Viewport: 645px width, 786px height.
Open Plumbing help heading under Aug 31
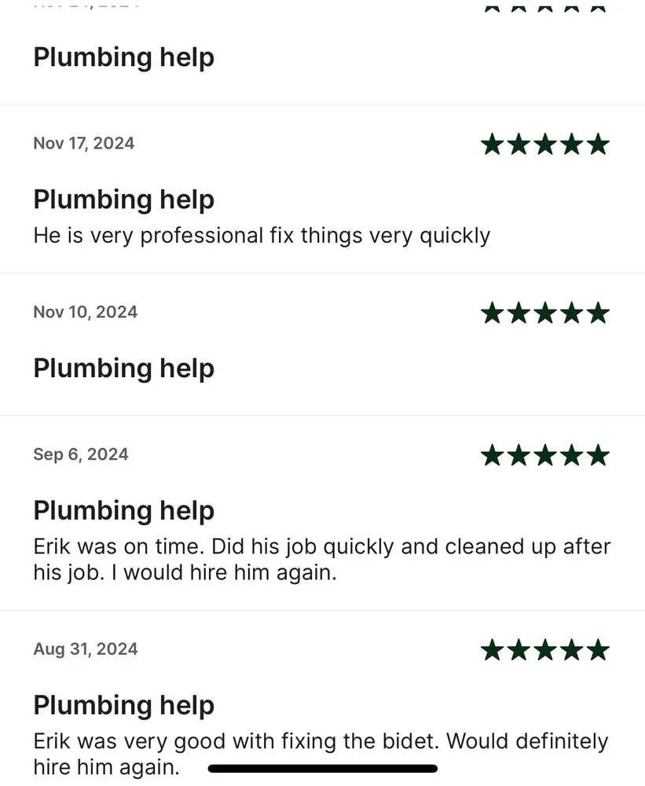[x=123, y=706]
